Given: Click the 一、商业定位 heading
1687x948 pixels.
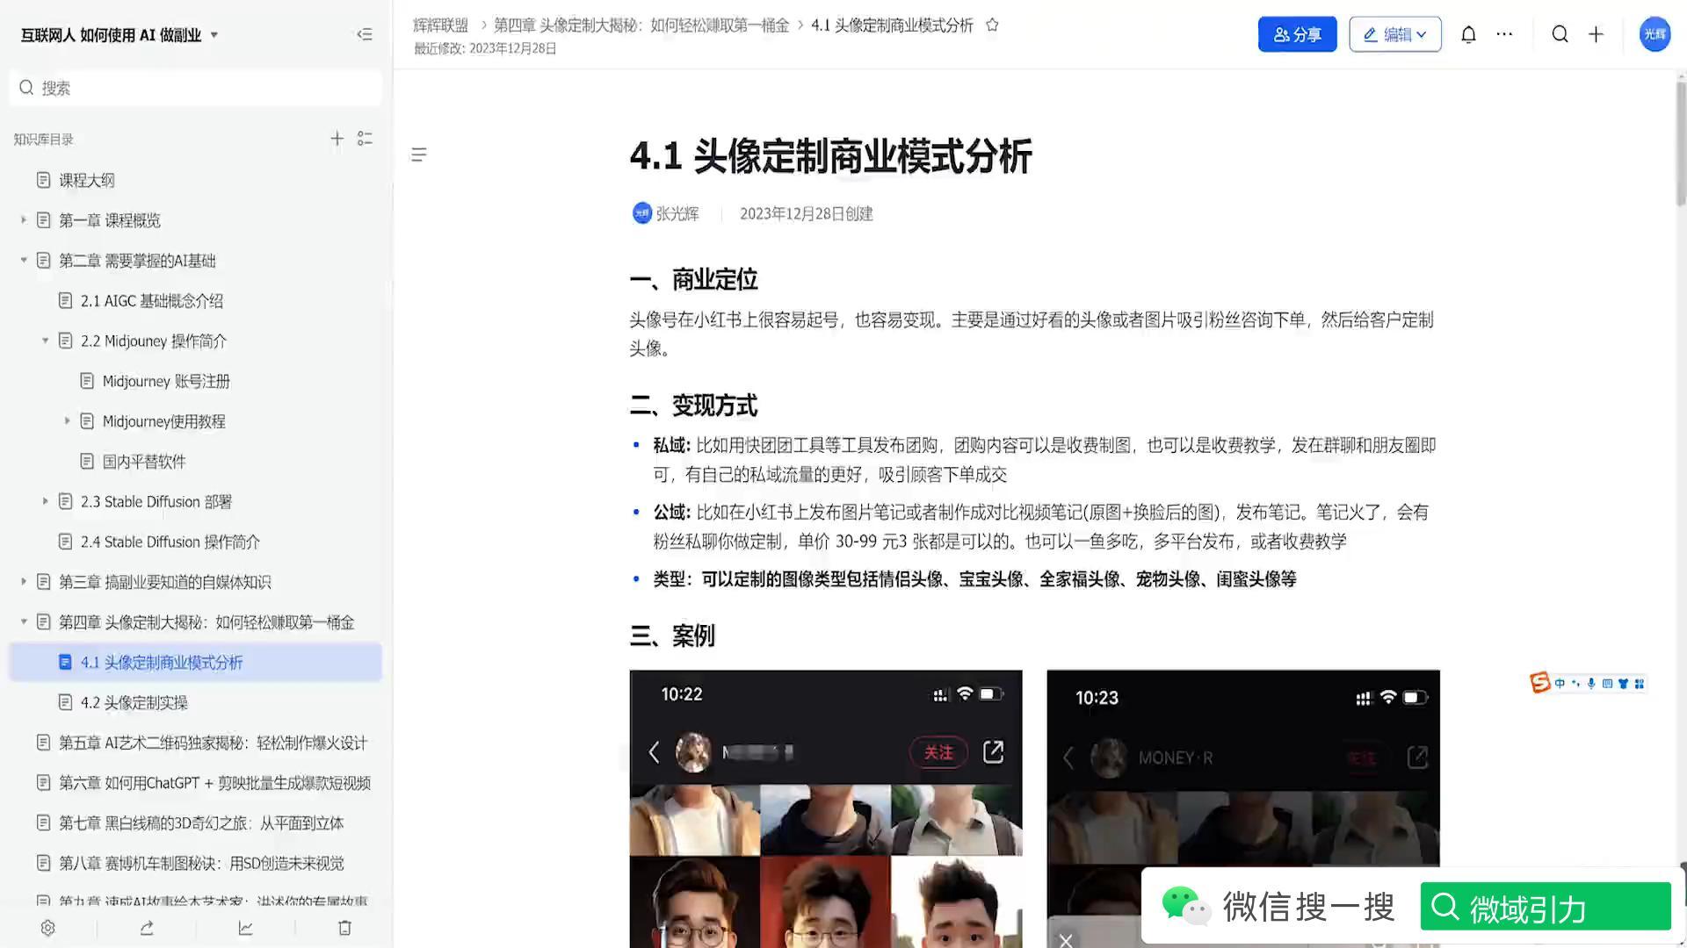Looking at the screenshot, I should click(694, 280).
